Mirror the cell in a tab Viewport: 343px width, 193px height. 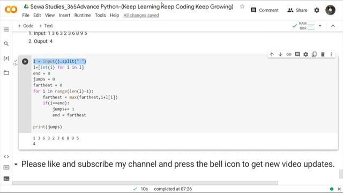(x=314, y=54)
